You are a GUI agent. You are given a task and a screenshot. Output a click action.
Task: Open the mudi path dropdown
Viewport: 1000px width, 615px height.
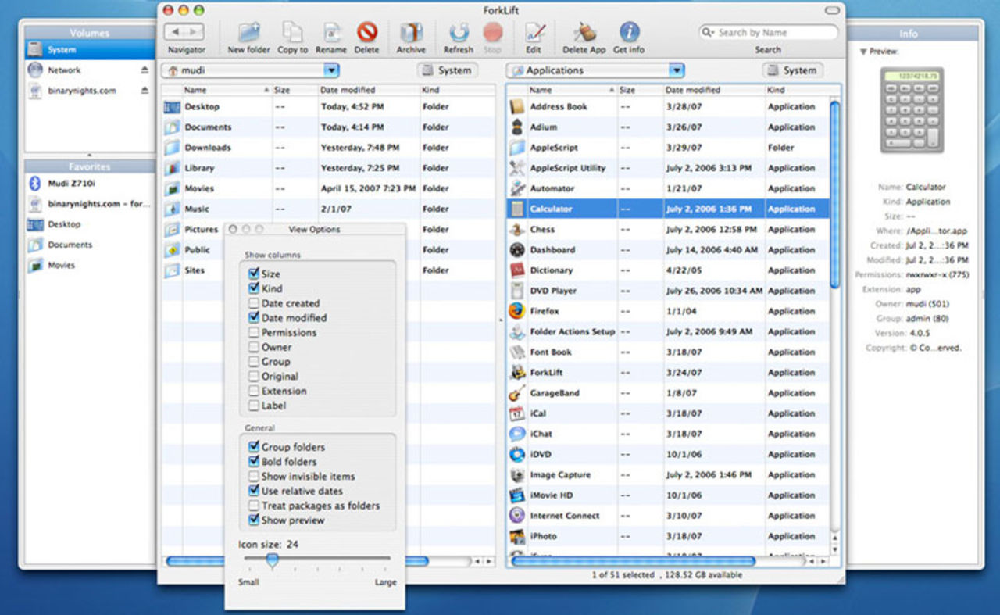point(331,70)
